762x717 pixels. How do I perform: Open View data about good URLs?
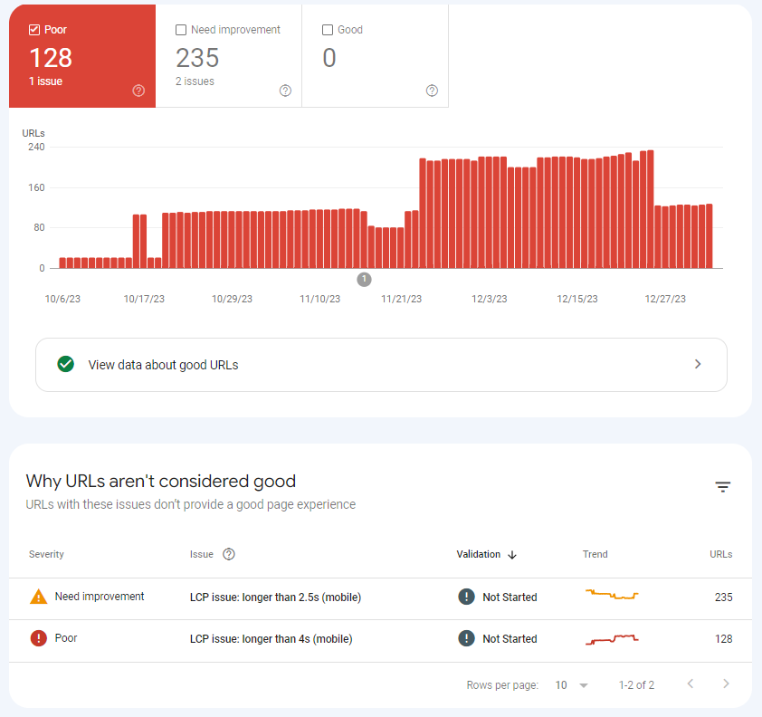pos(381,365)
